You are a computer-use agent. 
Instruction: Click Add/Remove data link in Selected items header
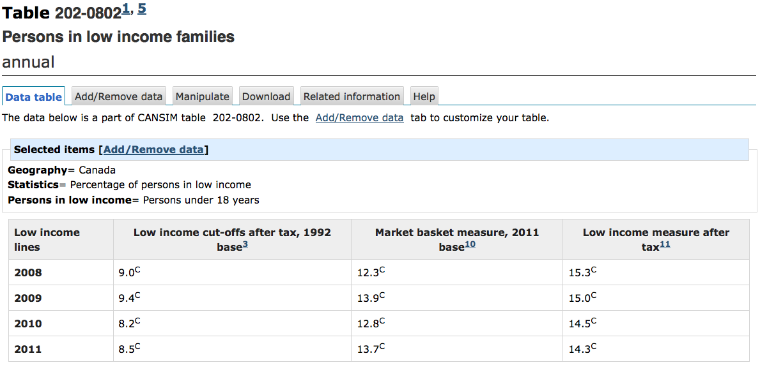[153, 149]
